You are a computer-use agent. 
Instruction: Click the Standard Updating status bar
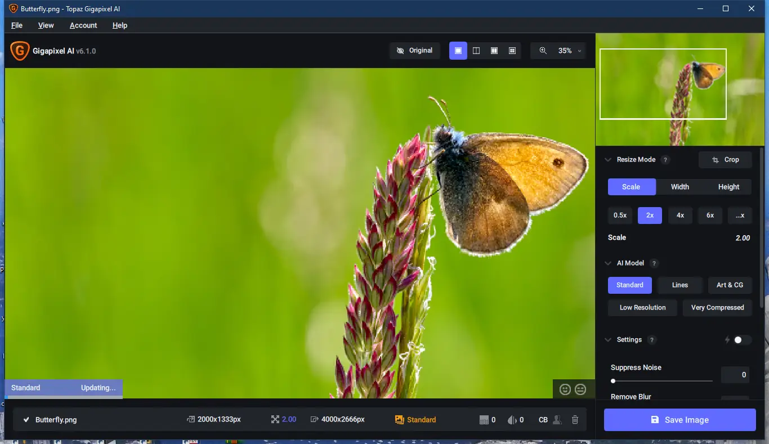point(64,388)
